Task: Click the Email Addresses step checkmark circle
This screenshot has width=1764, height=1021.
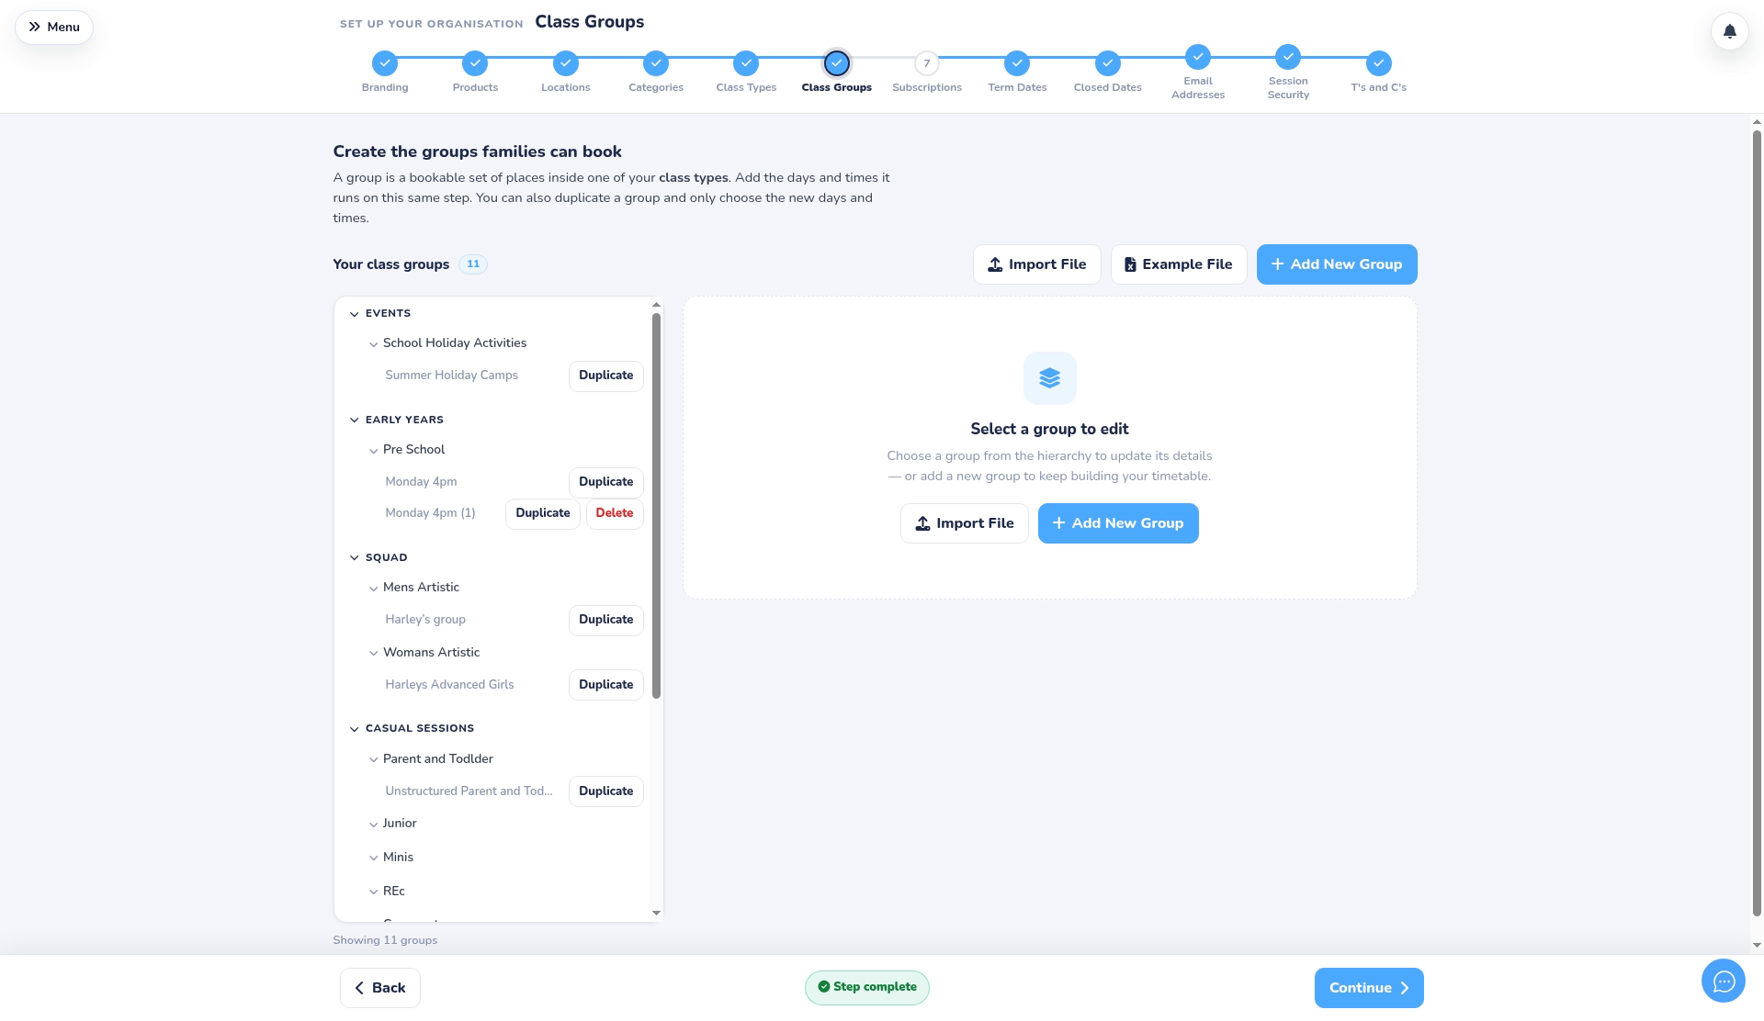Action: coord(1198,57)
